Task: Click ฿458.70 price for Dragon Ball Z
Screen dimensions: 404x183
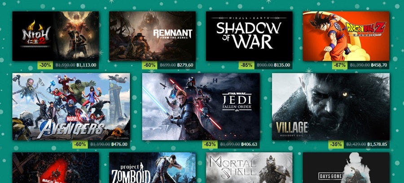Action: click(379, 65)
